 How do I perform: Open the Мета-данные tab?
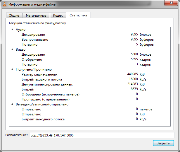click(36, 16)
